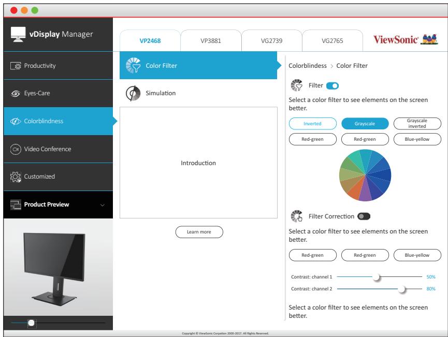Click the Video Conference camera icon
The width and height of the screenshot is (448, 337).
(x=16, y=149)
